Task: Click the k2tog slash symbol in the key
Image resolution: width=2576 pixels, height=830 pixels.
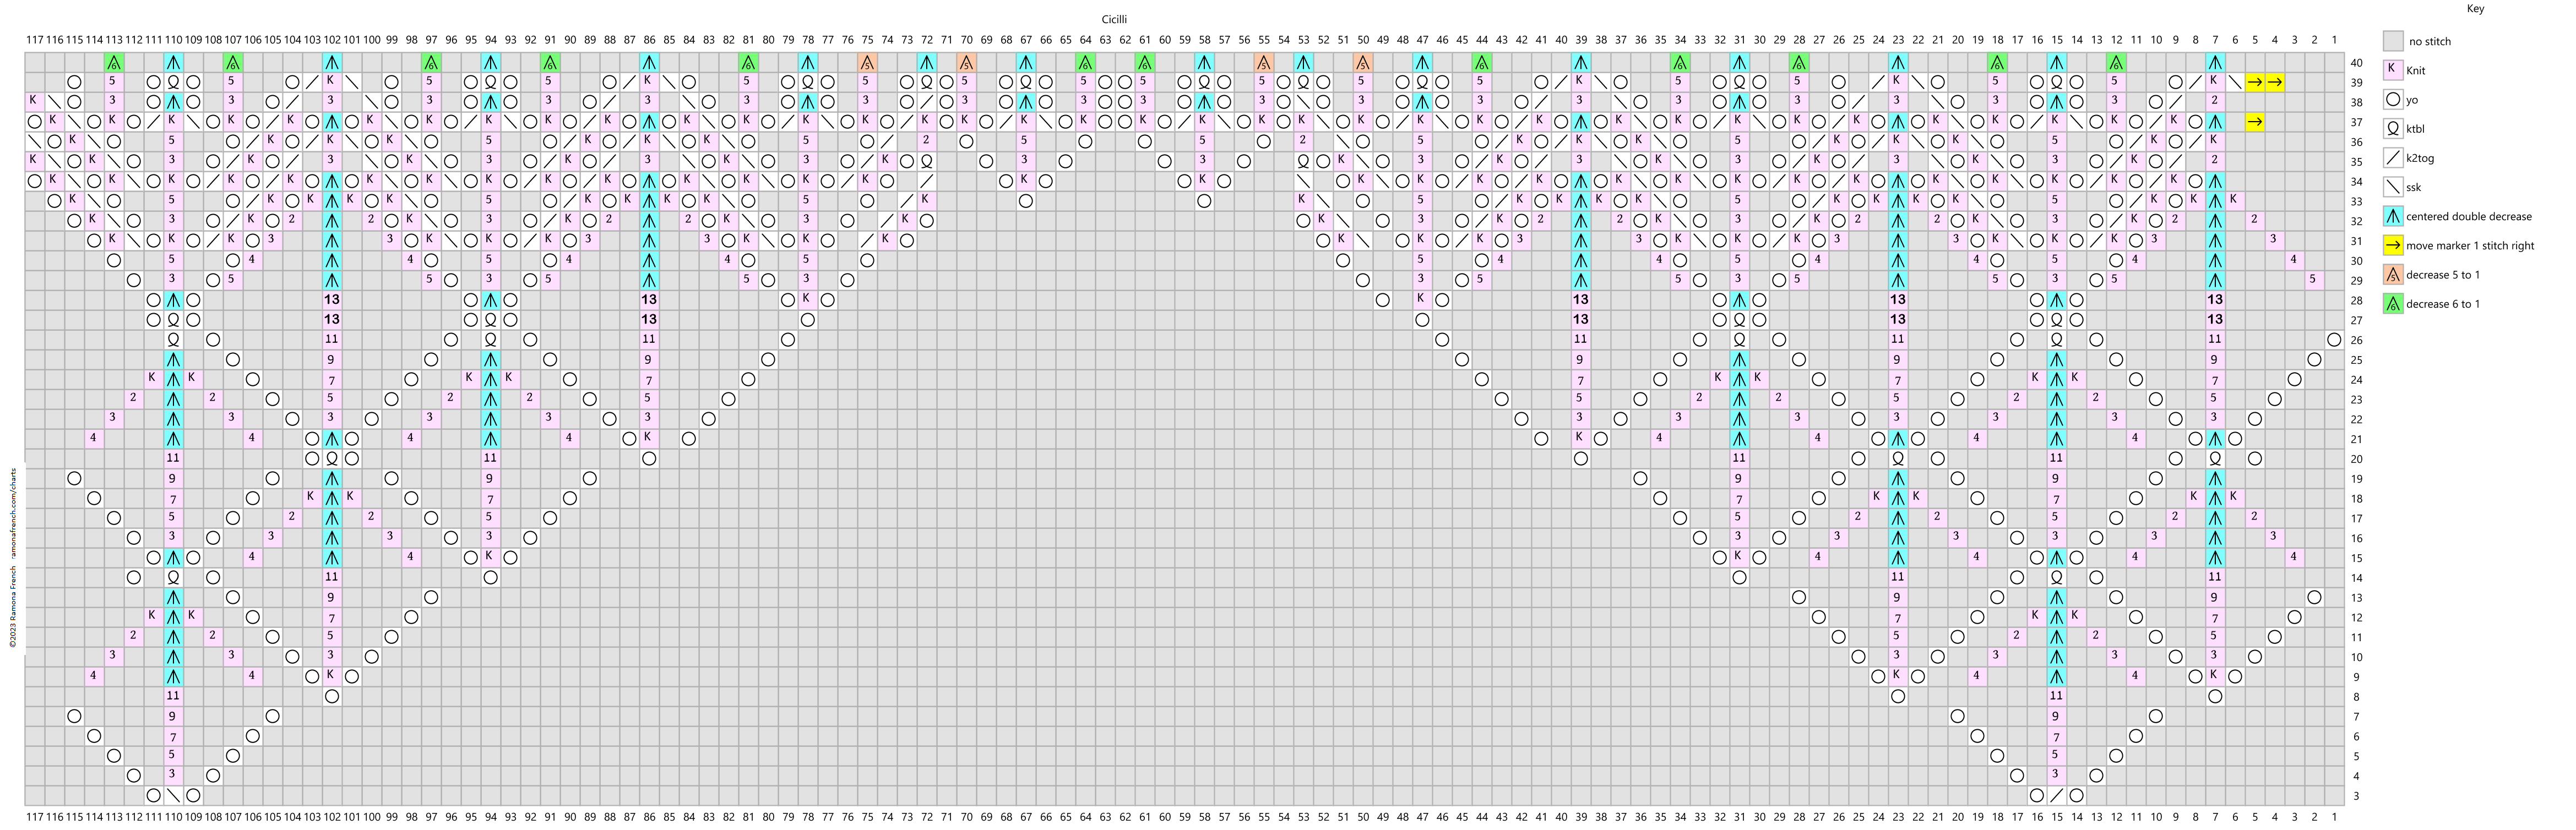Action: click(2393, 158)
